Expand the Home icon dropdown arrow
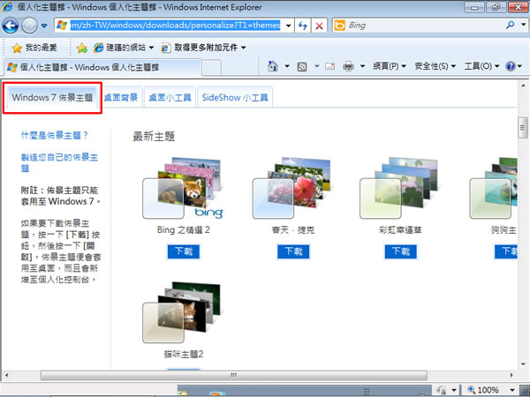The height and width of the screenshot is (397, 530). coord(287,66)
